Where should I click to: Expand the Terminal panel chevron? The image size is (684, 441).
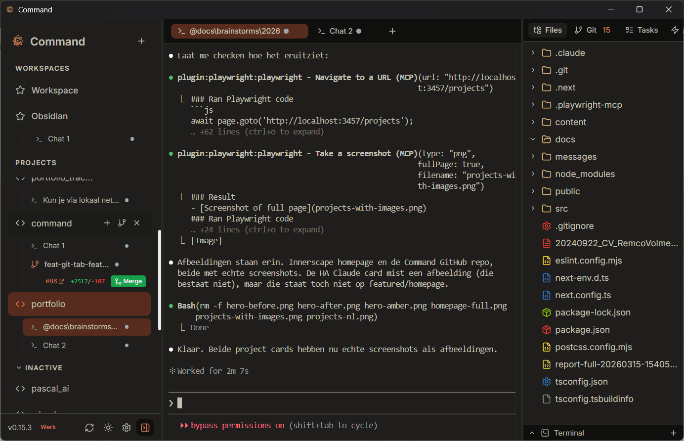tap(532, 433)
